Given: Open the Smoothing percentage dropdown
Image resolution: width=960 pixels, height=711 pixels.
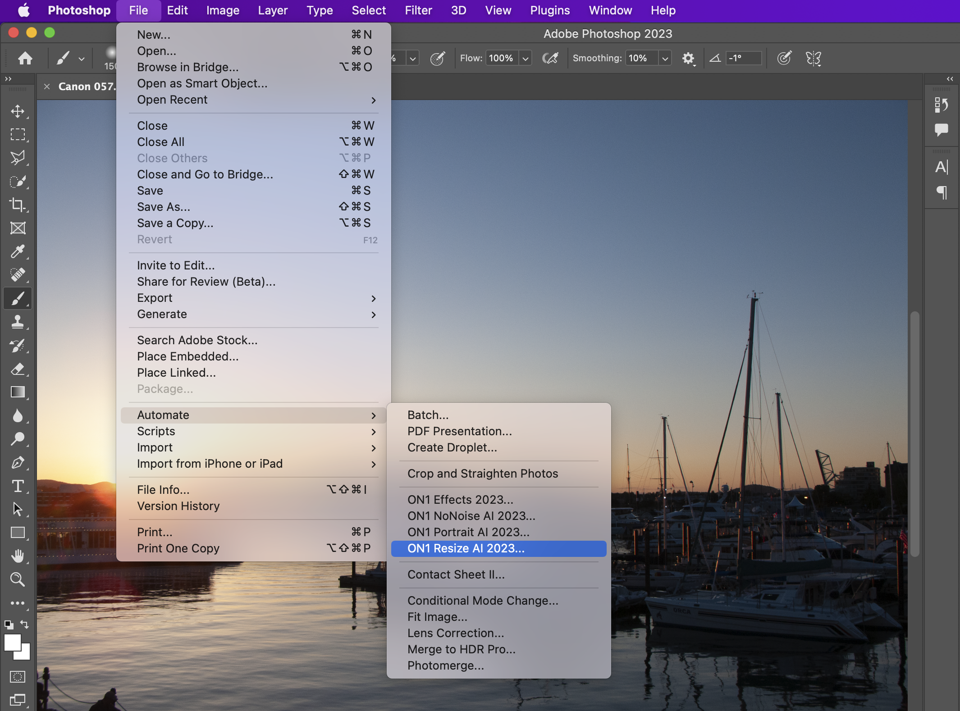Looking at the screenshot, I should pyautogui.click(x=665, y=58).
